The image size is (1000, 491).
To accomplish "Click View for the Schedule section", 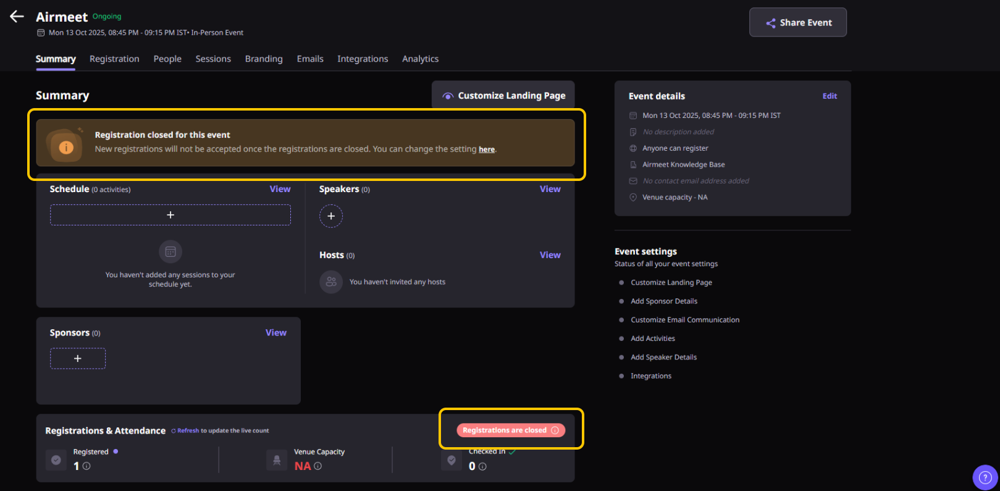I will click(x=280, y=189).
